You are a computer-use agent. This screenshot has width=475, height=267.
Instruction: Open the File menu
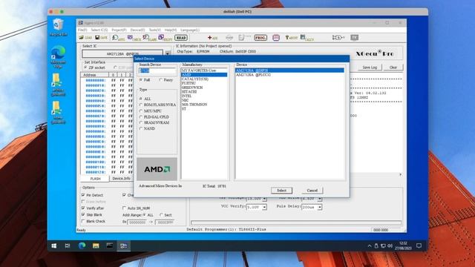pos(82,30)
